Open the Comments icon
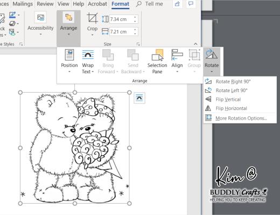The width and height of the screenshot is (280, 215). (x=191, y=4)
